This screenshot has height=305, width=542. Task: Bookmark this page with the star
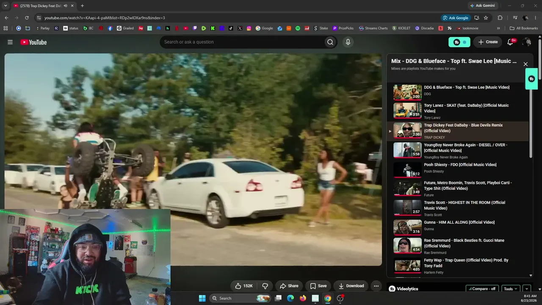(x=486, y=18)
